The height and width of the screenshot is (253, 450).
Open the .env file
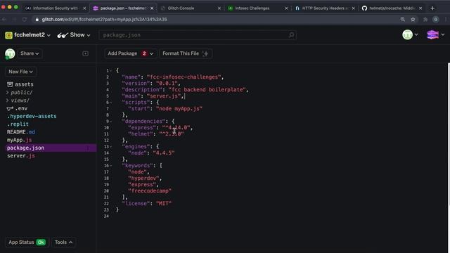(x=17, y=108)
